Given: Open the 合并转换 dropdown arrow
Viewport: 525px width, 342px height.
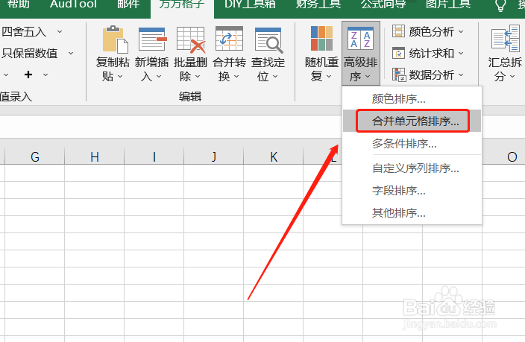Looking at the screenshot, I should [x=236, y=77].
